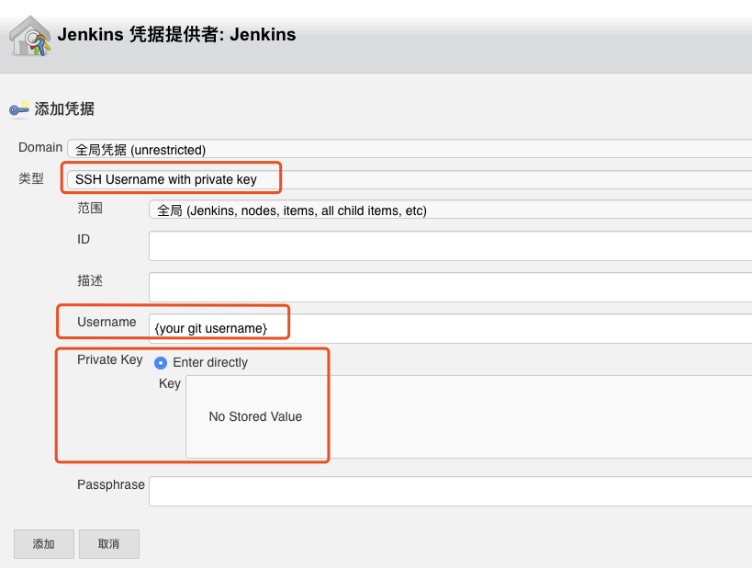The height and width of the screenshot is (568, 752).
Task: Click the Username field containing {your git username}
Action: coord(220,324)
